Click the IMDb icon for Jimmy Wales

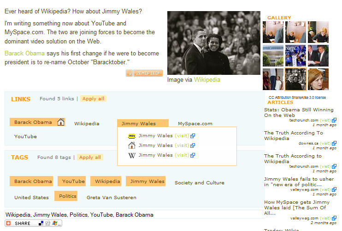(131, 136)
